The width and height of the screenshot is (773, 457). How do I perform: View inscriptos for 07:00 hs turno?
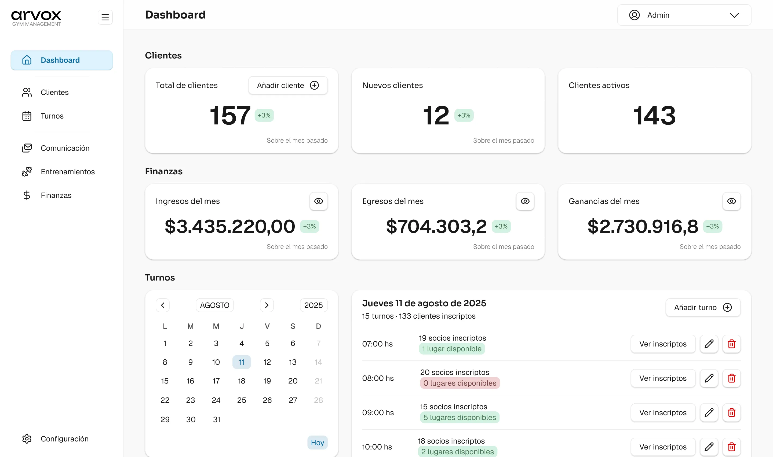click(x=663, y=344)
